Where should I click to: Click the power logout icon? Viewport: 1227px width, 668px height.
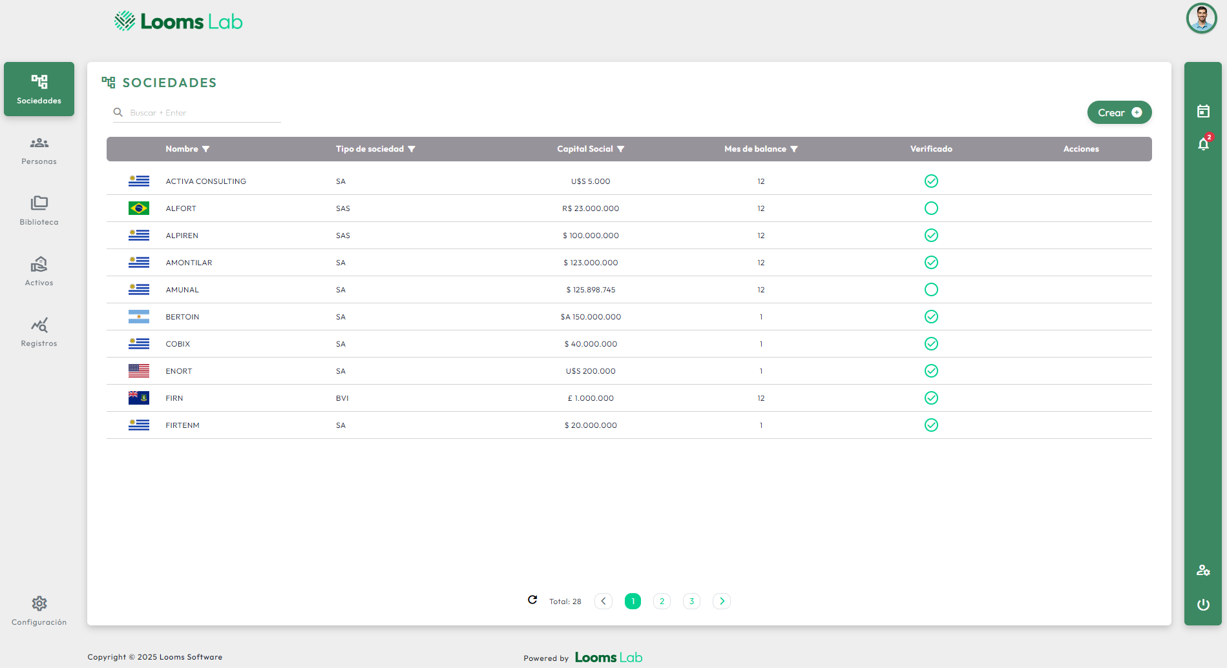[1203, 605]
